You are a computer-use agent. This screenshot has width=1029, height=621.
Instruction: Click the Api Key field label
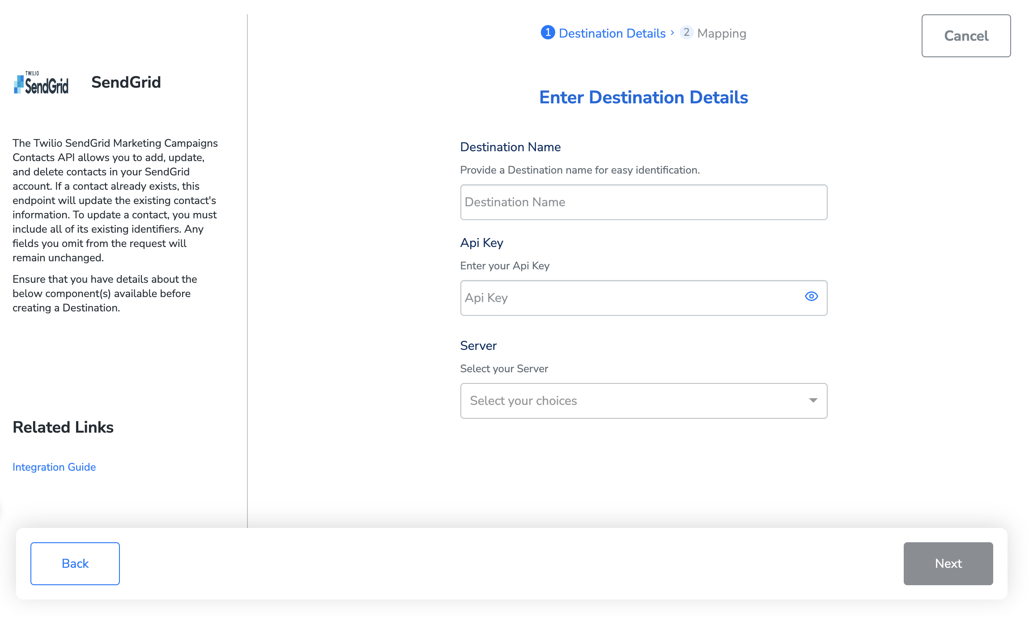click(x=481, y=243)
